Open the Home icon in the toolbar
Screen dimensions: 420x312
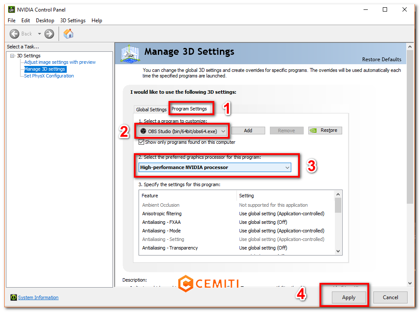coord(68,34)
